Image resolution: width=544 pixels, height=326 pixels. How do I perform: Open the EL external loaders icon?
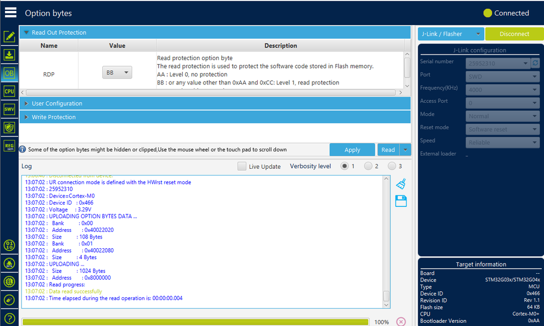pos(9,281)
